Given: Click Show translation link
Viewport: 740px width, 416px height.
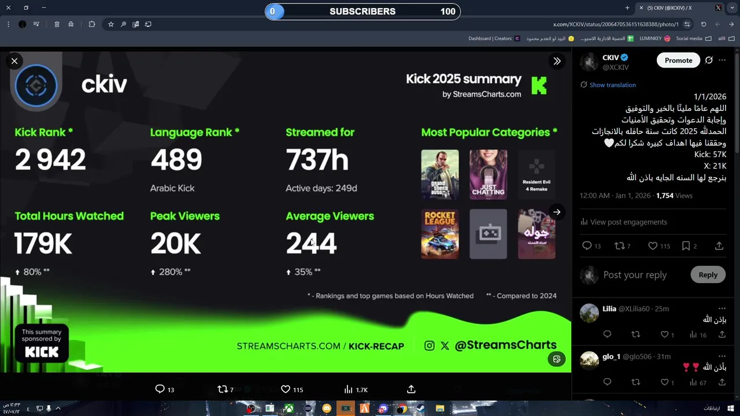Looking at the screenshot, I should click(x=612, y=85).
